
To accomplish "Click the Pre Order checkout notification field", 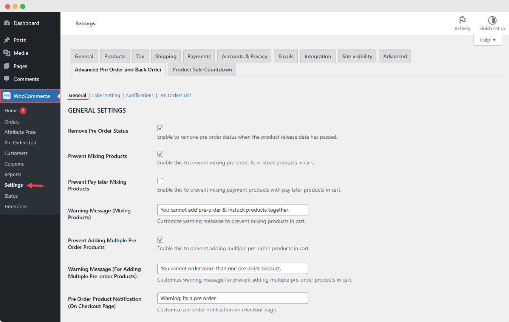I will [232, 298].
